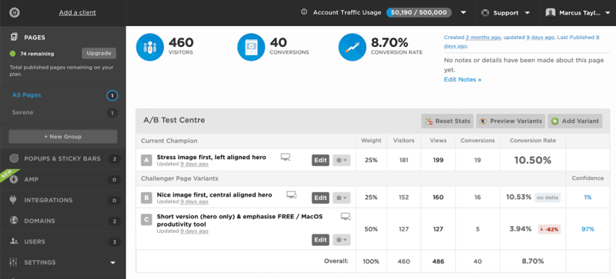Click the desktop device icon for variant A
The width and height of the screenshot is (616, 279).
[286, 158]
